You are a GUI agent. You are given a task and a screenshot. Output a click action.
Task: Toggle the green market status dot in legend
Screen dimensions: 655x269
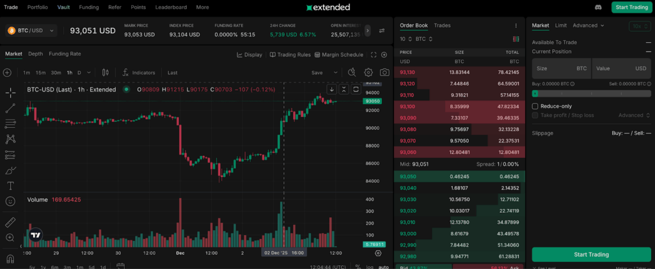point(126,89)
